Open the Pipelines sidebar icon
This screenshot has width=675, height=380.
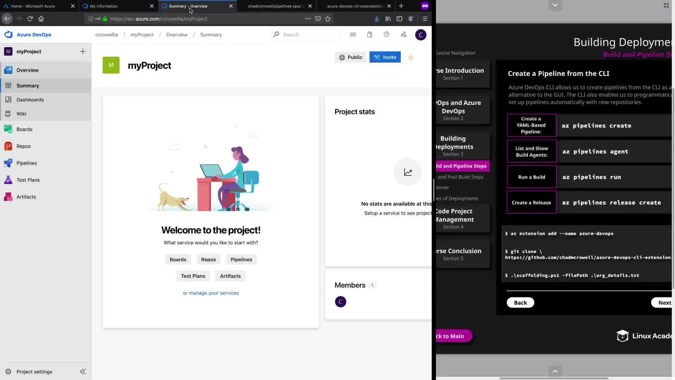click(x=8, y=163)
